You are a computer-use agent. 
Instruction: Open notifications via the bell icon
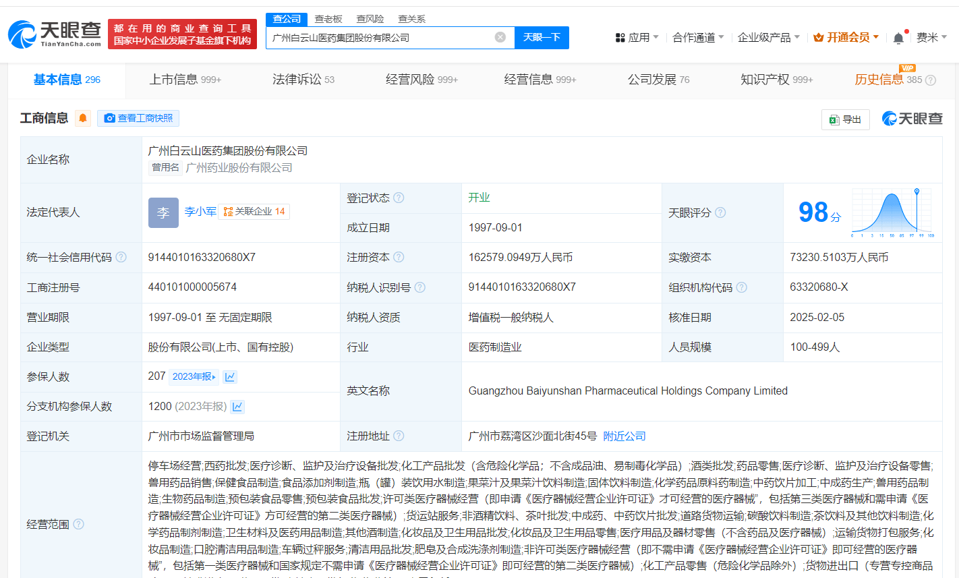click(x=898, y=38)
